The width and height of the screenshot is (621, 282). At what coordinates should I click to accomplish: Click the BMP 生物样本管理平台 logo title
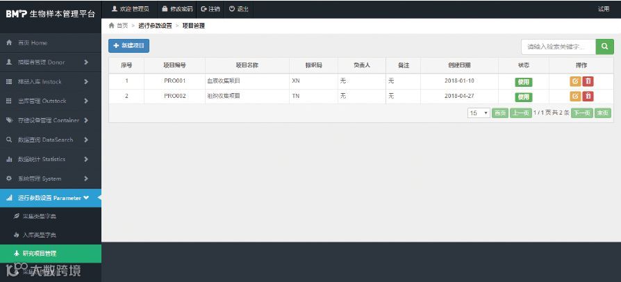tap(50, 14)
